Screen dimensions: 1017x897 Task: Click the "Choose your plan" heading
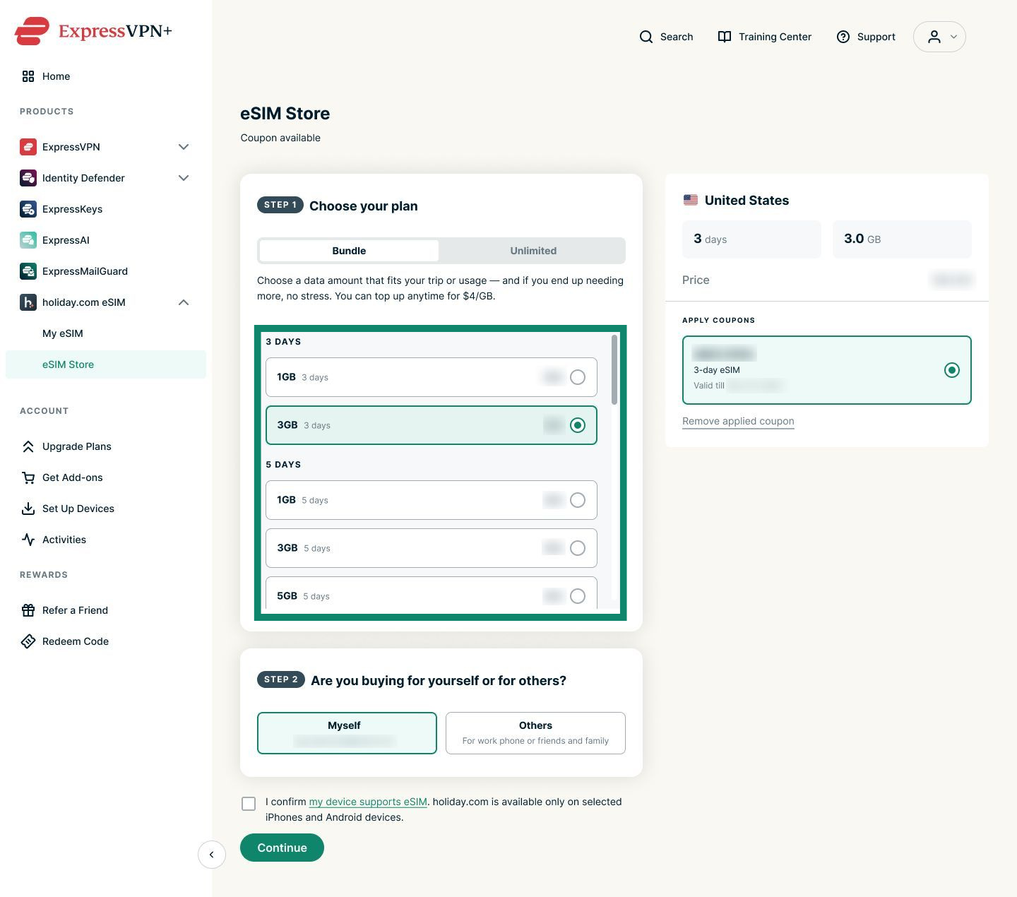tap(364, 206)
